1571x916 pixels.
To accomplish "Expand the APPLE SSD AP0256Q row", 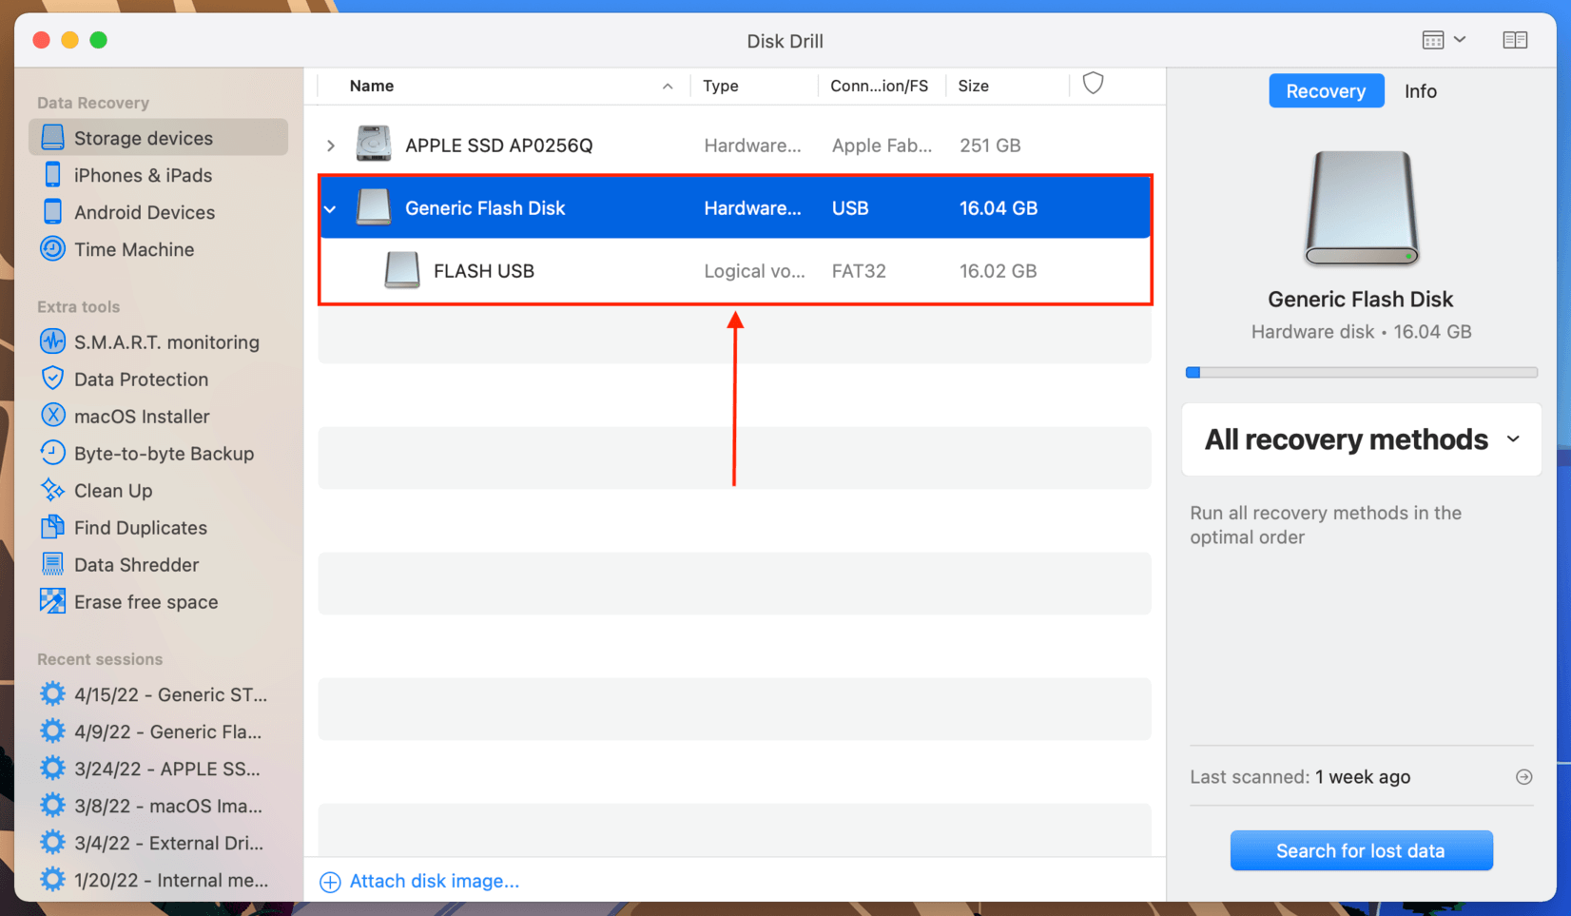I will point(330,146).
